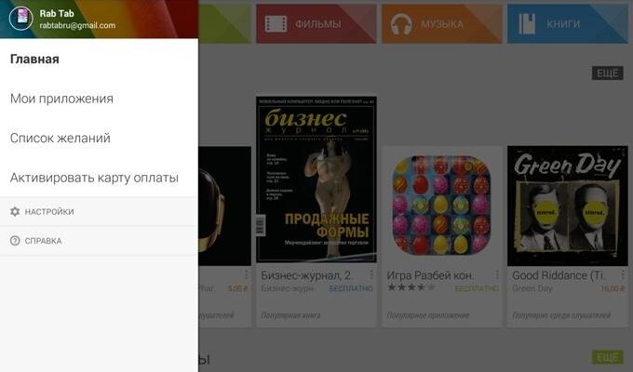Open overflow menu for Игра Разбей card
Viewport: 633px width, 372px height.
[x=497, y=274]
